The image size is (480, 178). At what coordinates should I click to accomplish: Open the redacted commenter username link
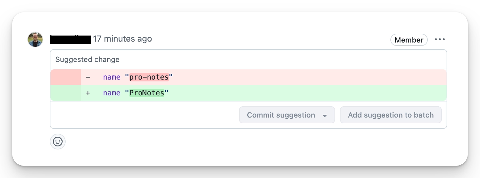point(70,39)
